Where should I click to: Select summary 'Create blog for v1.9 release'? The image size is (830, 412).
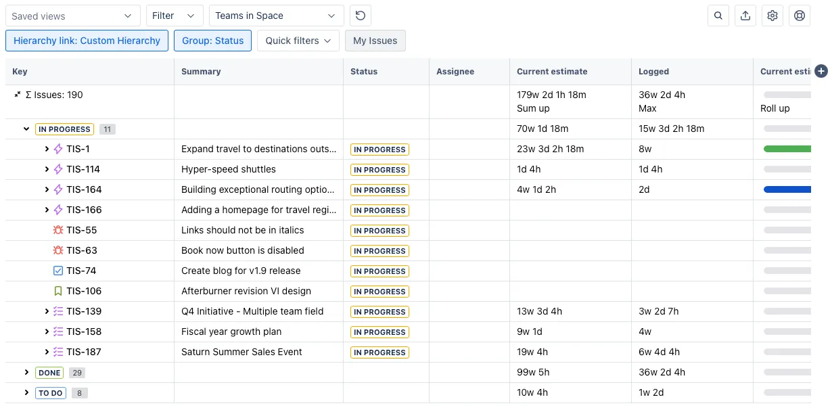pos(241,271)
